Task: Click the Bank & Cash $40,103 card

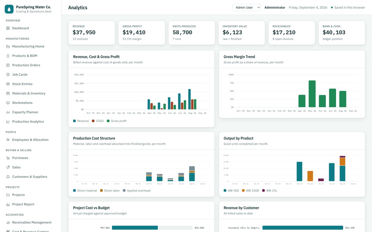Action: (x=342, y=33)
